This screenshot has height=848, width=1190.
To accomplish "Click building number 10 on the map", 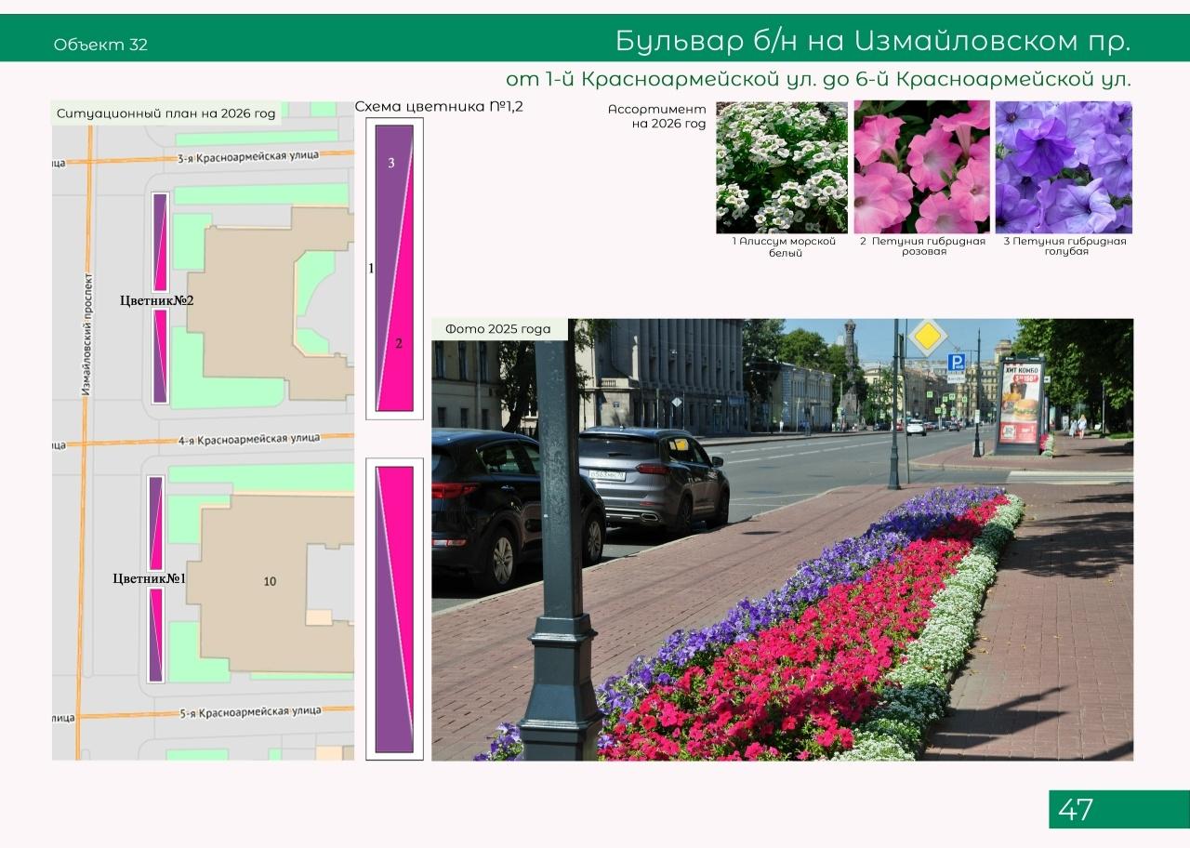I will tap(270, 581).
